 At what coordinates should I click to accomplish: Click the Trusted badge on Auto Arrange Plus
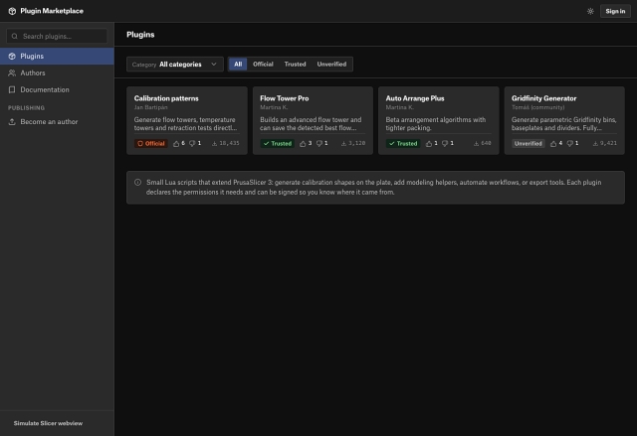[x=403, y=143]
